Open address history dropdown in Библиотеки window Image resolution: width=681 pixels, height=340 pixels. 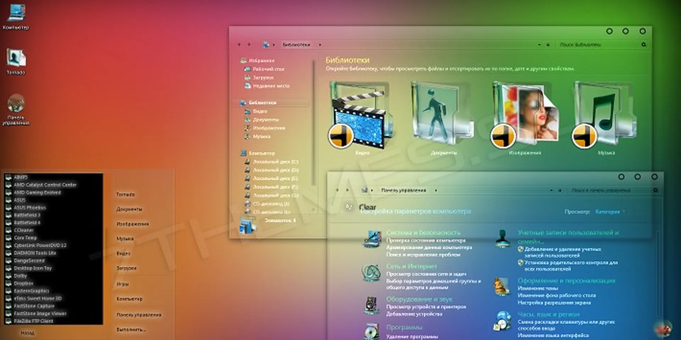tap(539, 45)
